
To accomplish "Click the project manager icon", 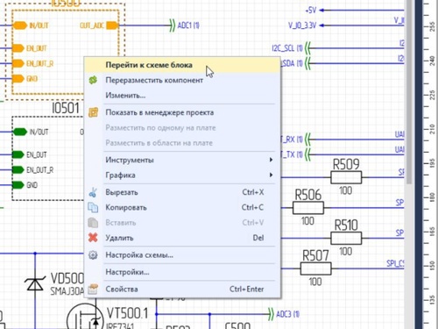I will [93, 112].
